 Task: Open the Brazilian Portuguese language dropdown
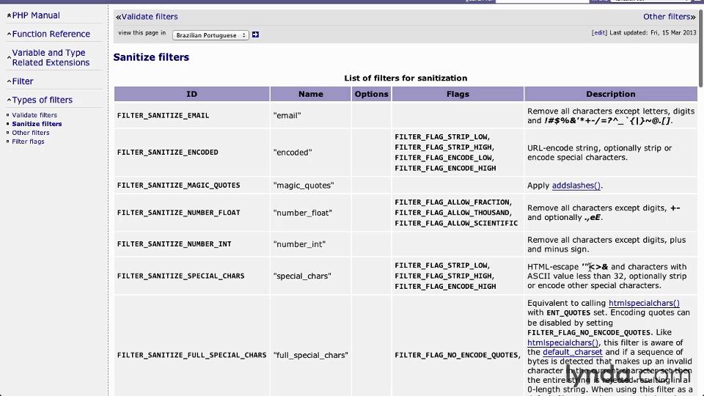coord(210,35)
